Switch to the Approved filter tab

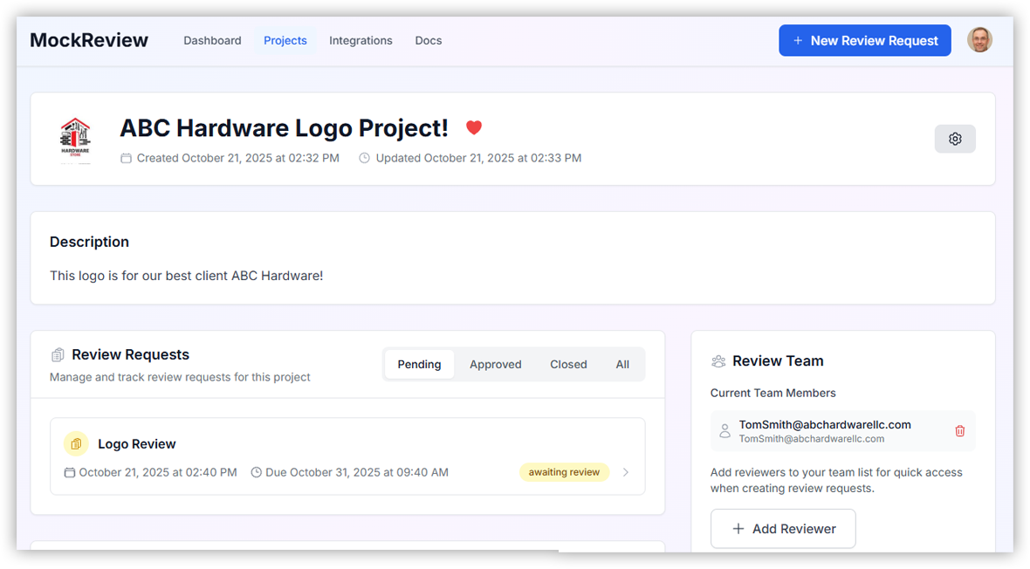pyautogui.click(x=495, y=365)
